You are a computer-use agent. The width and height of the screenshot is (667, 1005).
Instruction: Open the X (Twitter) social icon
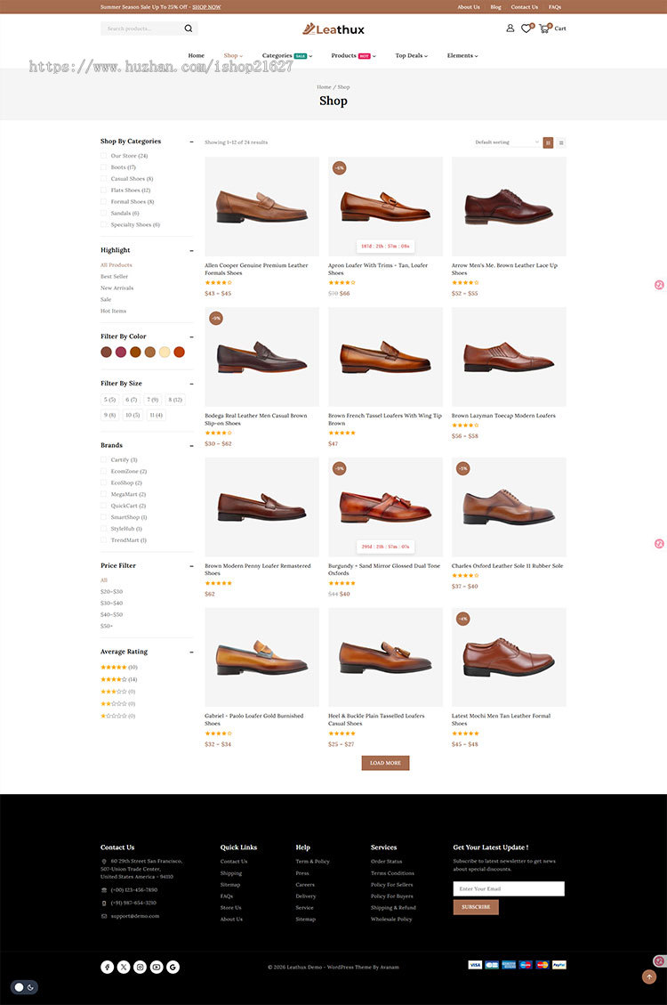tap(124, 968)
